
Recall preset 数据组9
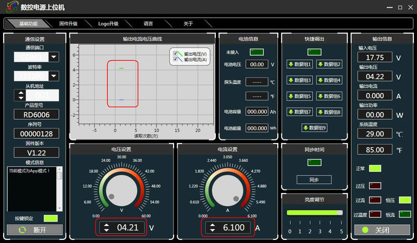click(x=314, y=127)
